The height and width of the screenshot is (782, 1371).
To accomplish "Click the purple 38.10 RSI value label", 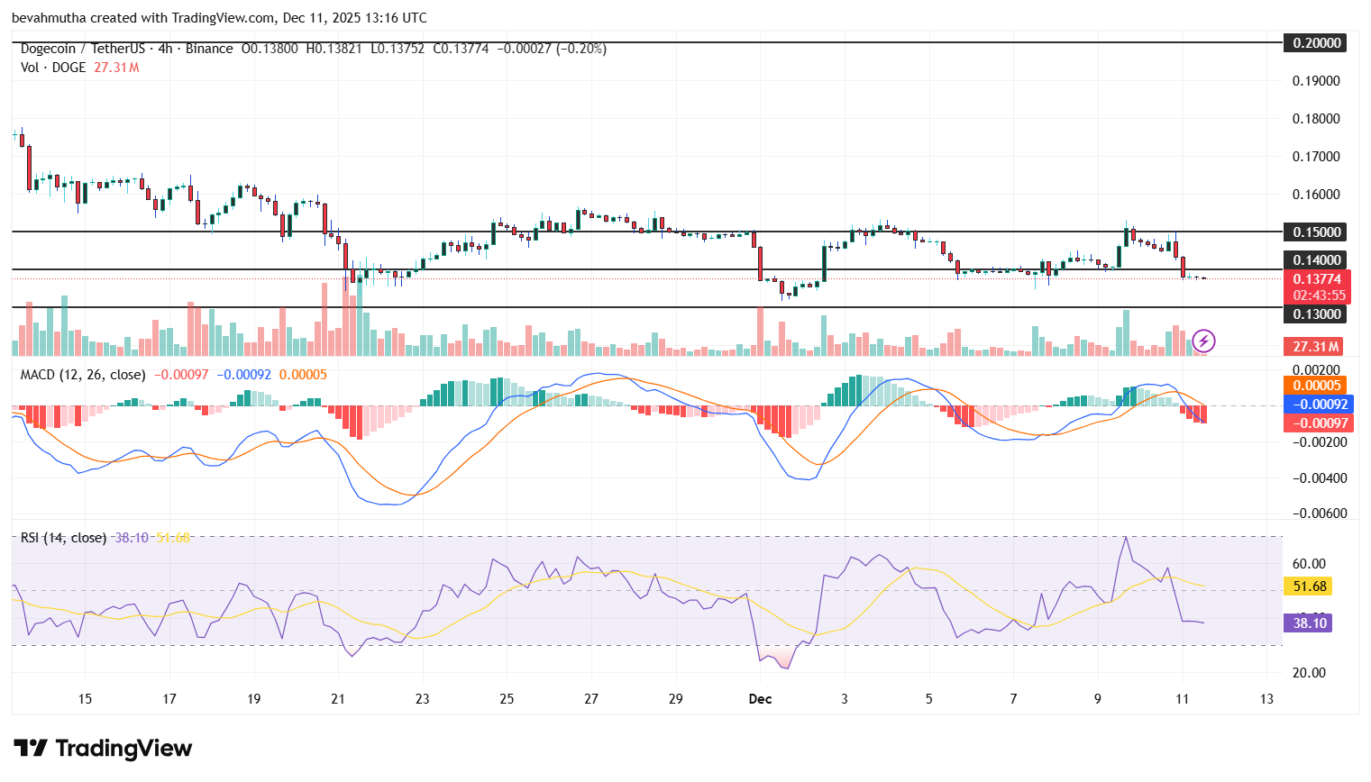I will click(x=1309, y=623).
